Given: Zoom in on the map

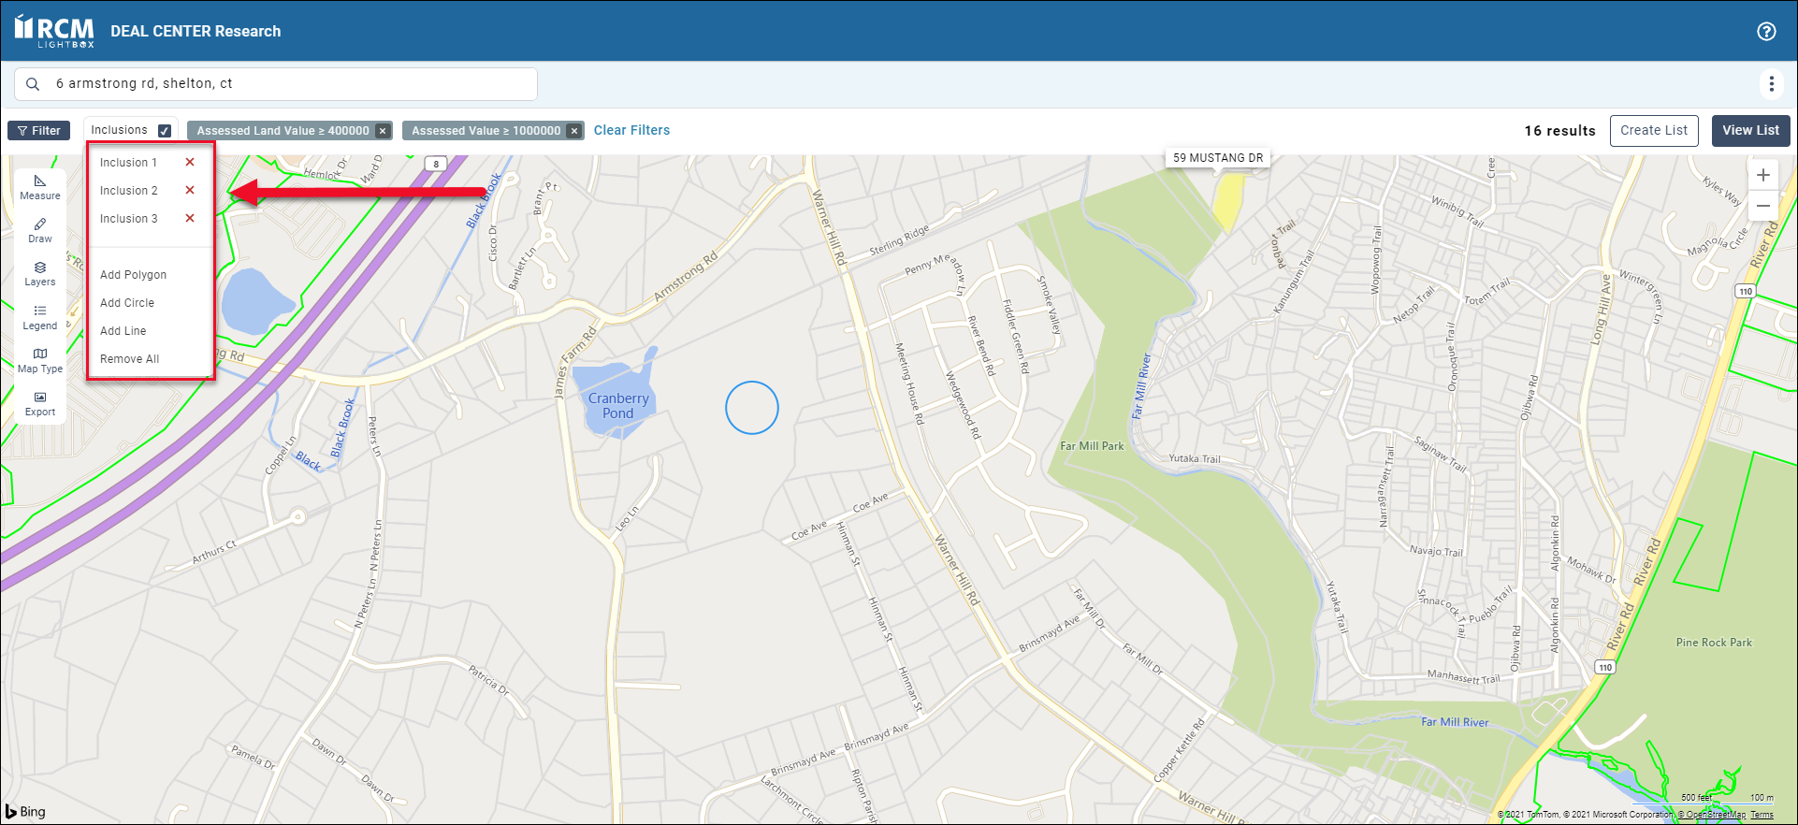Looking at the screenshot, I should pyautogui.click(x=1763, y=175).
